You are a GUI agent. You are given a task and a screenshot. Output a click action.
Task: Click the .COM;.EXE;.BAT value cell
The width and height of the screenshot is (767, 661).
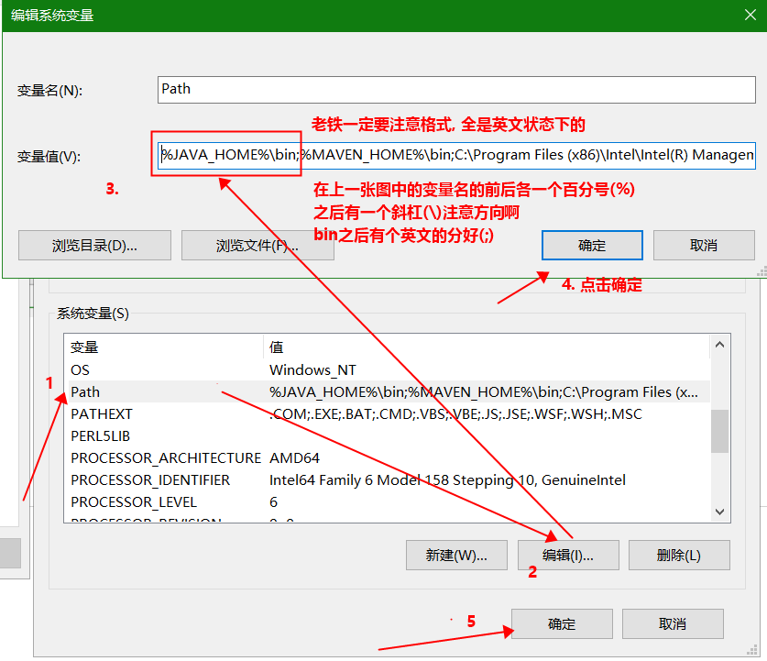[455, 413]
